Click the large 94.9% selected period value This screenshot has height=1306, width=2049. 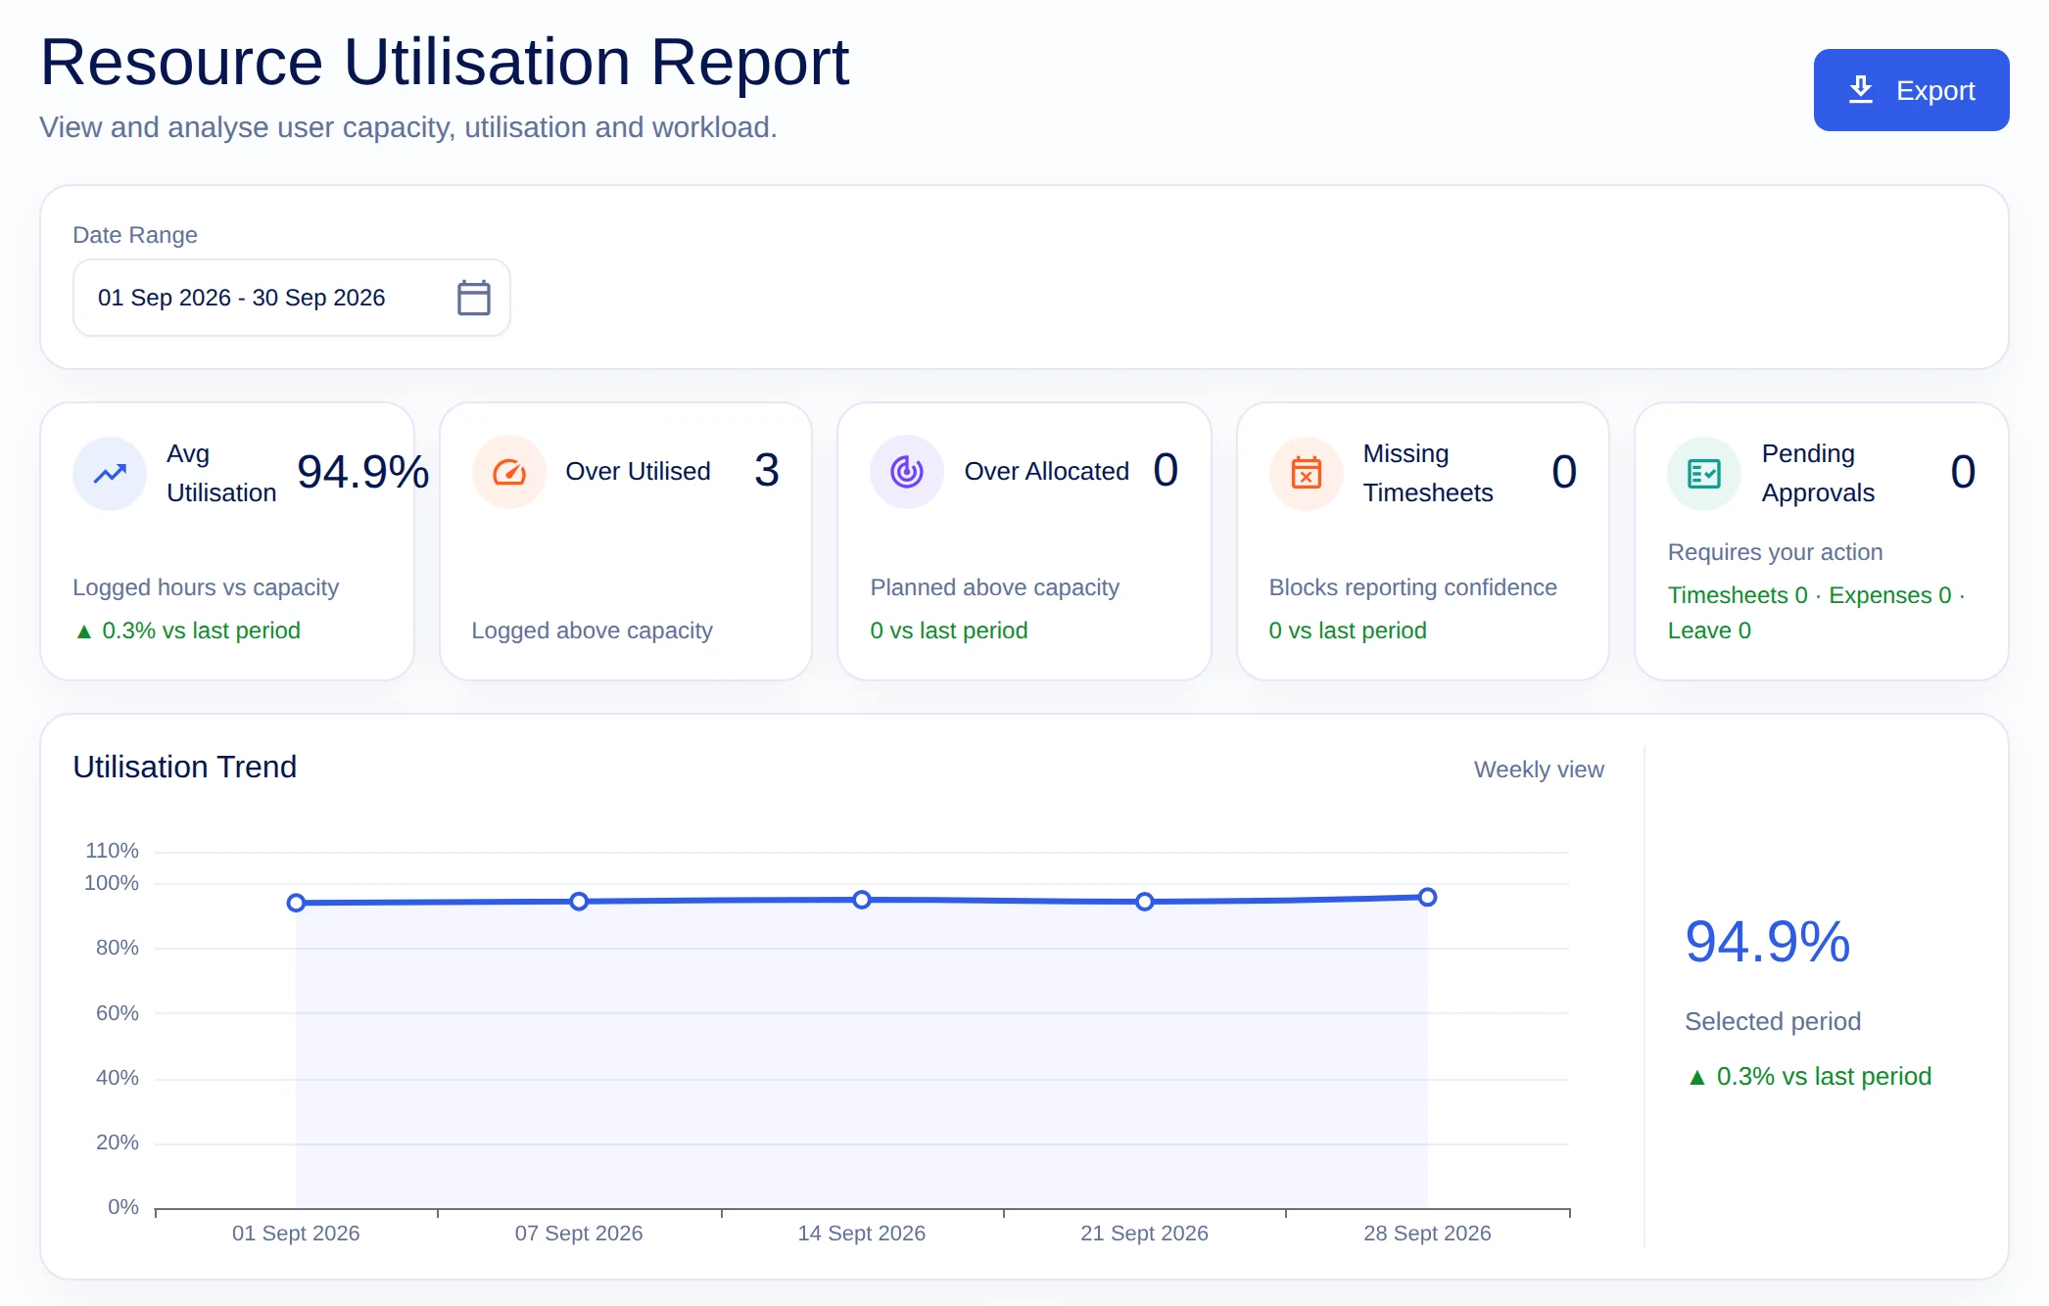1768,942
